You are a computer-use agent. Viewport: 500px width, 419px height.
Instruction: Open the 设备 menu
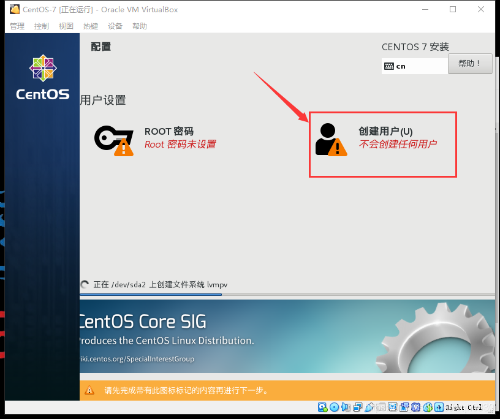(x=115, y=26)
